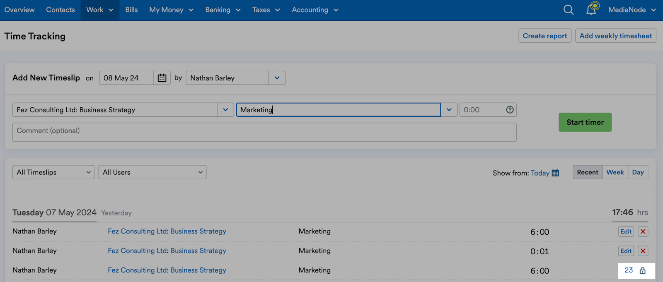Click the Today link
This screenshot has height=282, width=663.
[x=540, y=173]
